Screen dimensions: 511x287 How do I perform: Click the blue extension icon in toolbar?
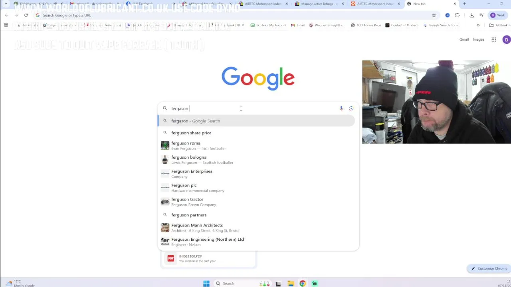point(448,15)
